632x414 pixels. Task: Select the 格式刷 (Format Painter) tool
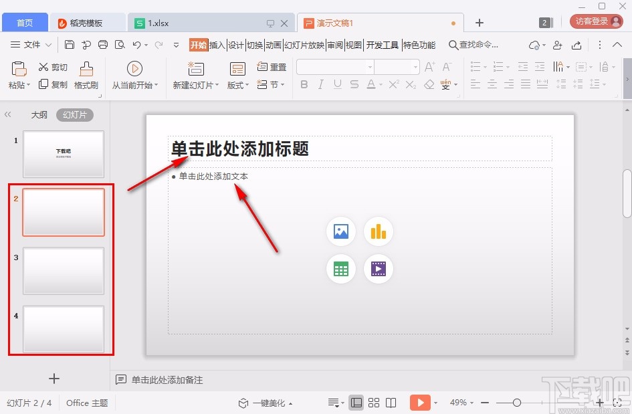click(86, 75)
